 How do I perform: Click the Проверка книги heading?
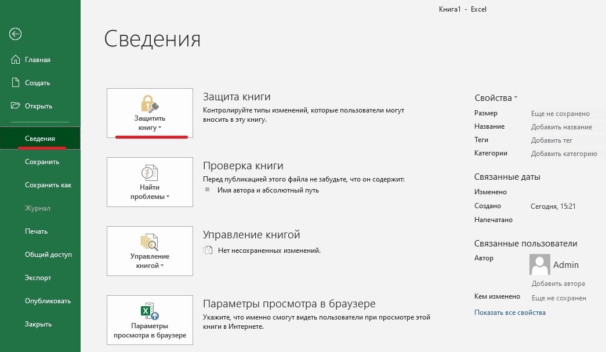tap(243, 165)
